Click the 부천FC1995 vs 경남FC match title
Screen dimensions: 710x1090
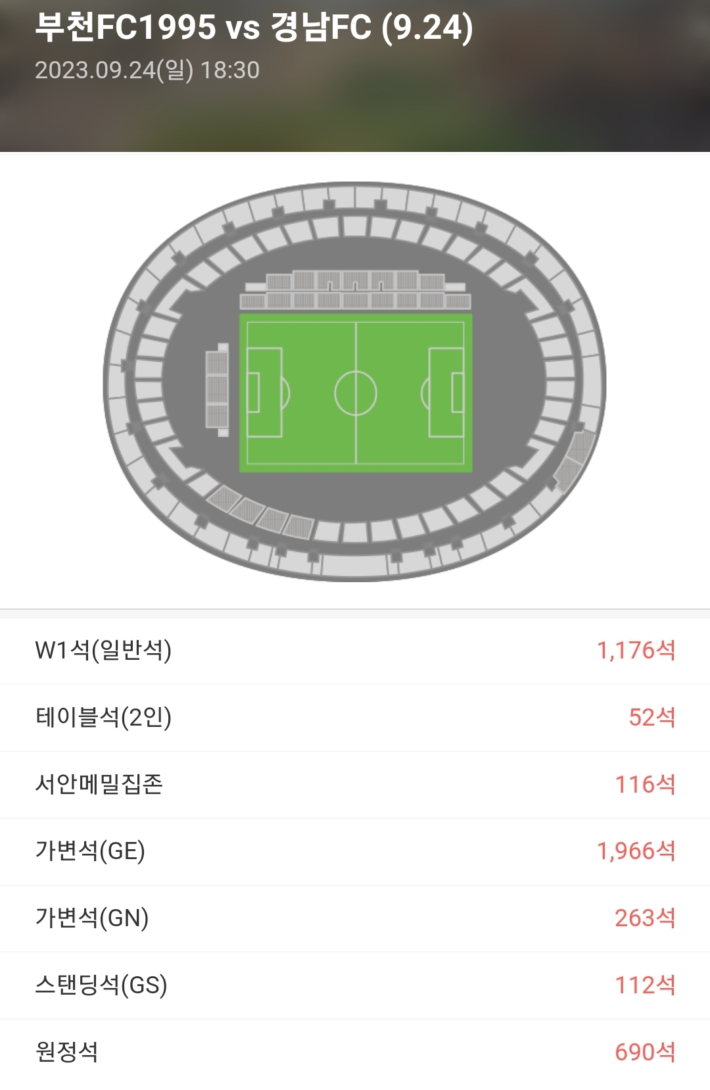pos(254,28)
